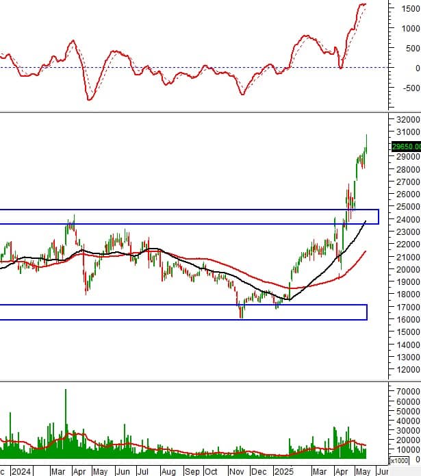Click the Oct month label on time axis
421x476 pixels.
pos(211,471)
